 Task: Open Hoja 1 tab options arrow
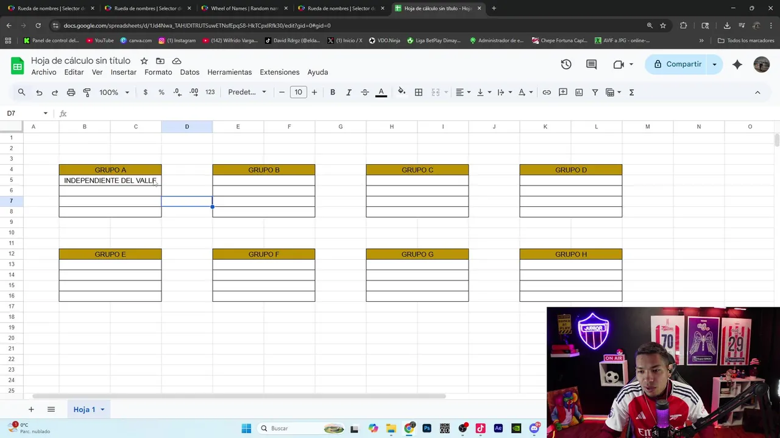pos(102,409)
